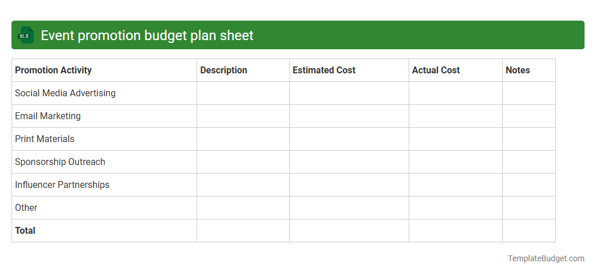596x275 pixels.
Task: Click the XLS file icon in header
Action: [25, 36]
